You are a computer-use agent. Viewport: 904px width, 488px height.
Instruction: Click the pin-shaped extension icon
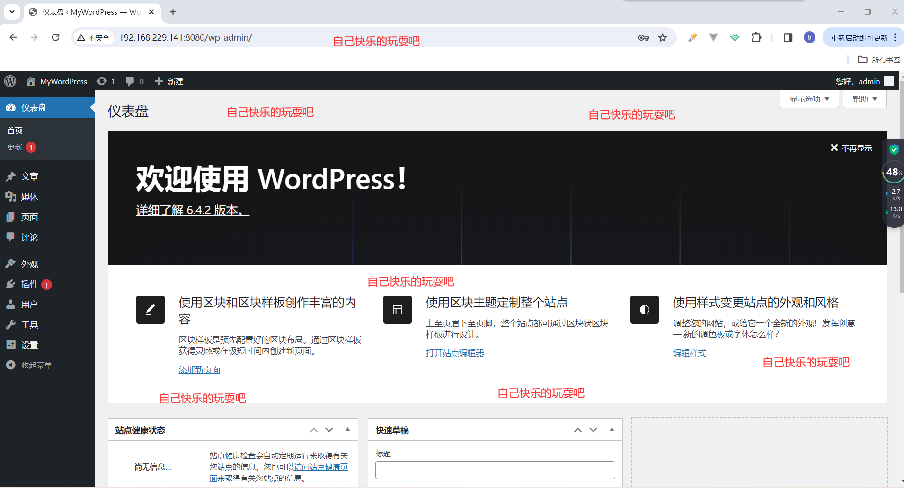(x=692, y=37)
